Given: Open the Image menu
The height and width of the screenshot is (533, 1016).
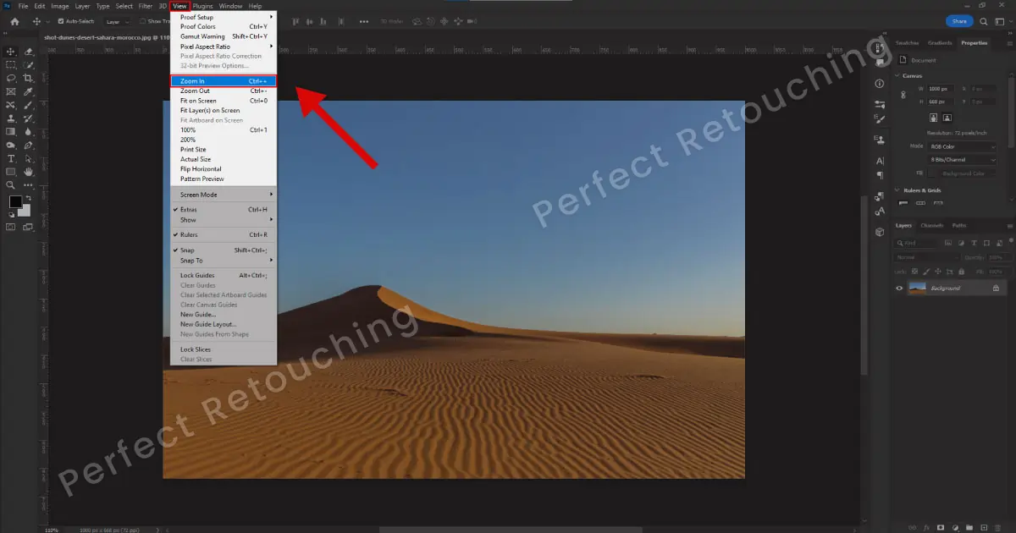Looking at the screenshot, I should coord(59,6).
